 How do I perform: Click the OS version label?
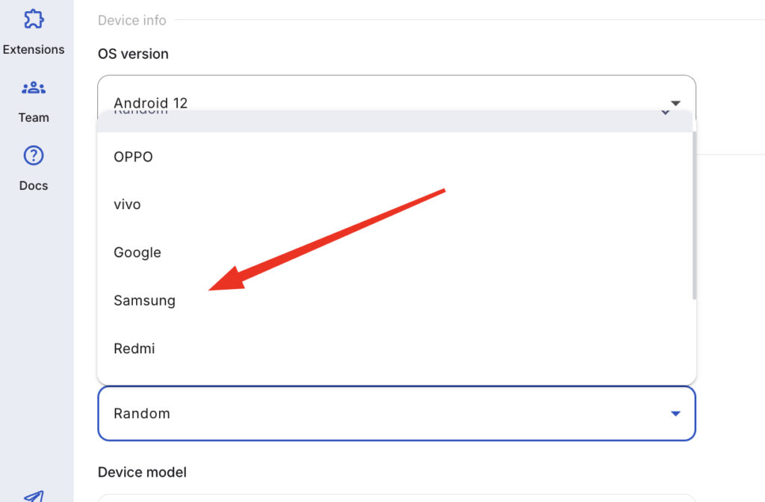pos(133,54)
